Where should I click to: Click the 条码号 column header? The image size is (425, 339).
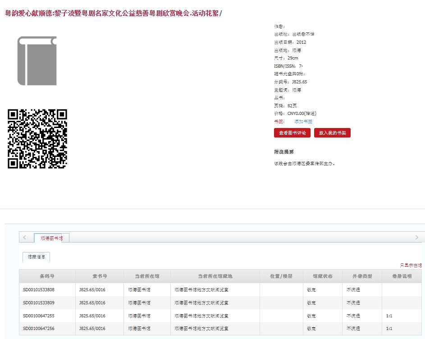[47, 276]
